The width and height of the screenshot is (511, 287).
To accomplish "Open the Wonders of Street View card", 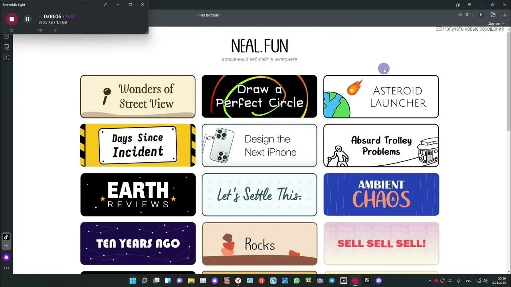I will [x=138, y=96].
